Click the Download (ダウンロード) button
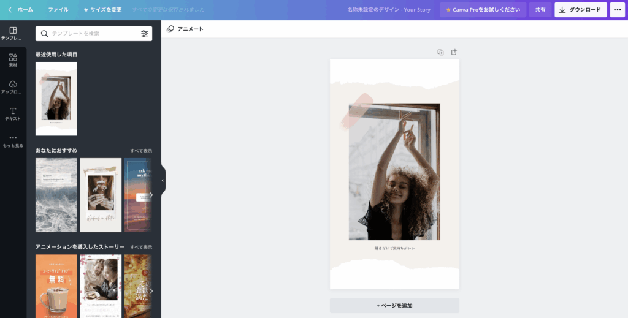This screenshot has width=628, height=318. point(580,10)
